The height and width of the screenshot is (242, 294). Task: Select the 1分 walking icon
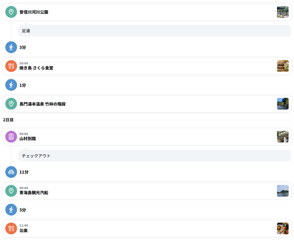[x=11, y=85]
